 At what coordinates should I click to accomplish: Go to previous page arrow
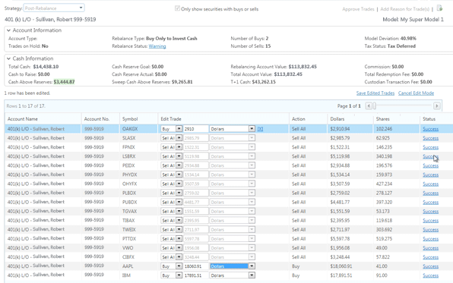pyautogui.click(x=368, y=106)
